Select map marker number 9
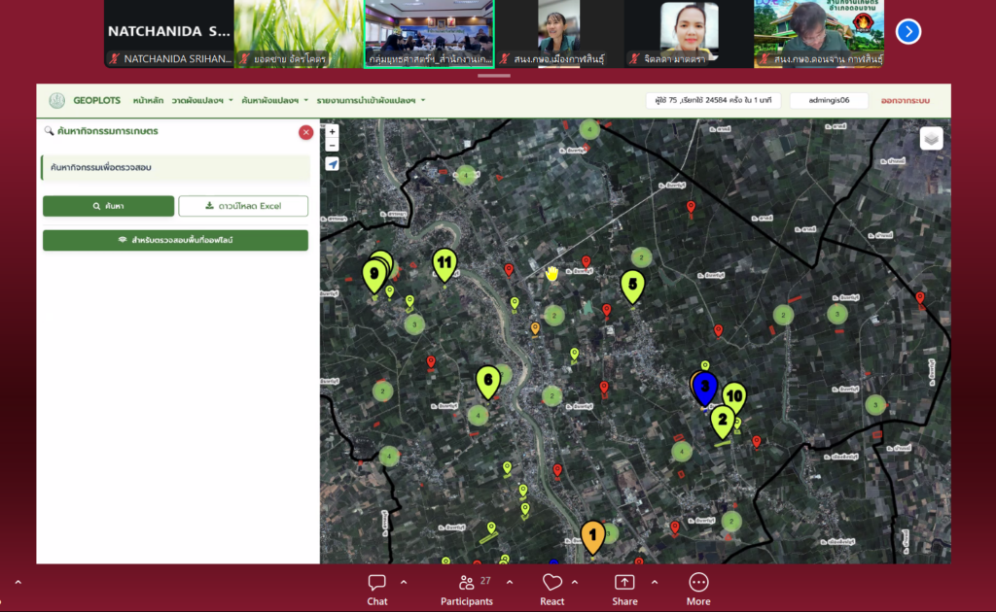Screen dimensions: 996x612 [x=374, y=276]
